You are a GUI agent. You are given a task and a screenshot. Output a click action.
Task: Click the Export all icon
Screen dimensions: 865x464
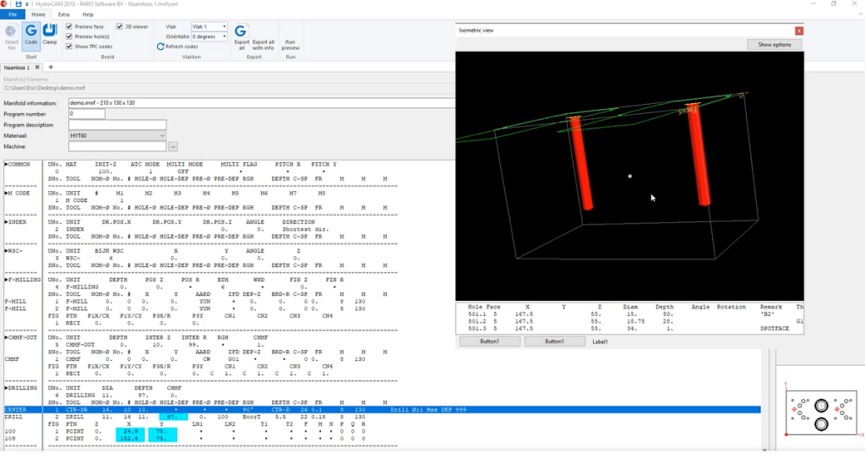click(242, 37)
